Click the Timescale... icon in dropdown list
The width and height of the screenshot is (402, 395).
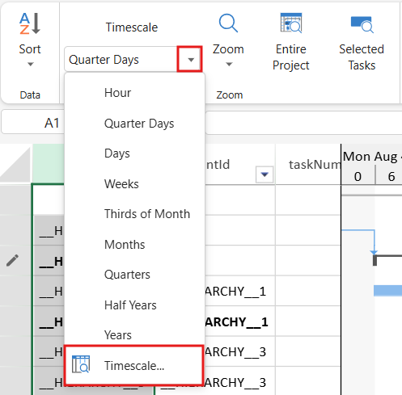click(x=81, y=364)
